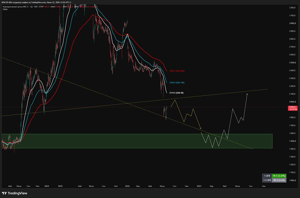Select the gray 1.5 ATR value cell
This screenshot has width=300, height=198.
(x=279, y=180)
